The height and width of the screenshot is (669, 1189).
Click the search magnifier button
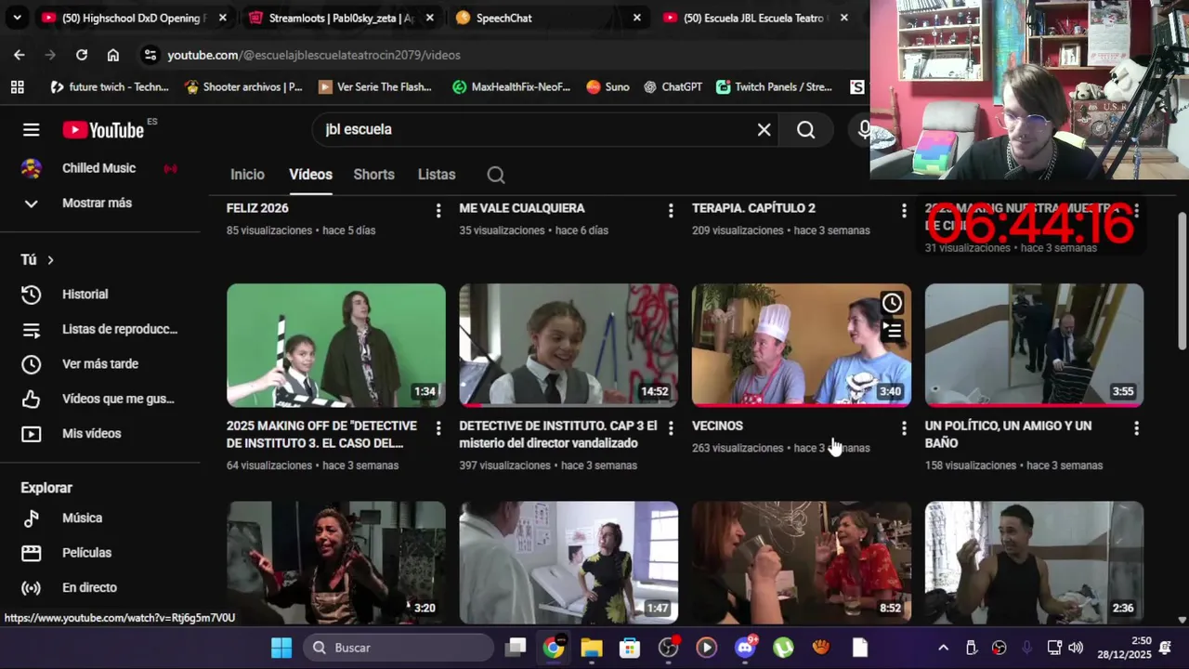click(805, 130)
